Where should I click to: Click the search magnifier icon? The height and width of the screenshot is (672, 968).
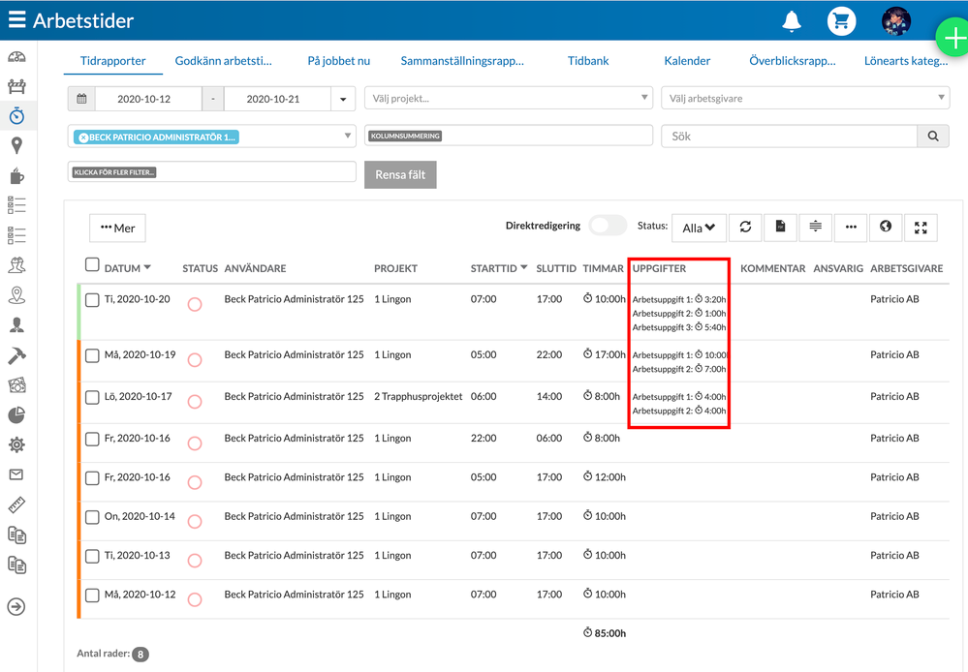[933, 137]
